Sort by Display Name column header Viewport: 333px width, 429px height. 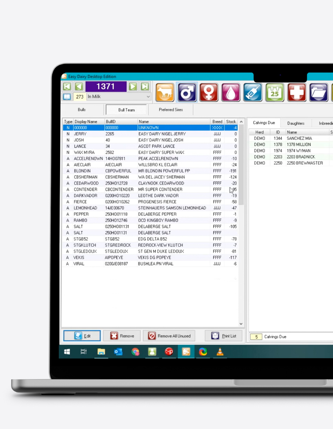pyautogui.click(x=89, y=121)
